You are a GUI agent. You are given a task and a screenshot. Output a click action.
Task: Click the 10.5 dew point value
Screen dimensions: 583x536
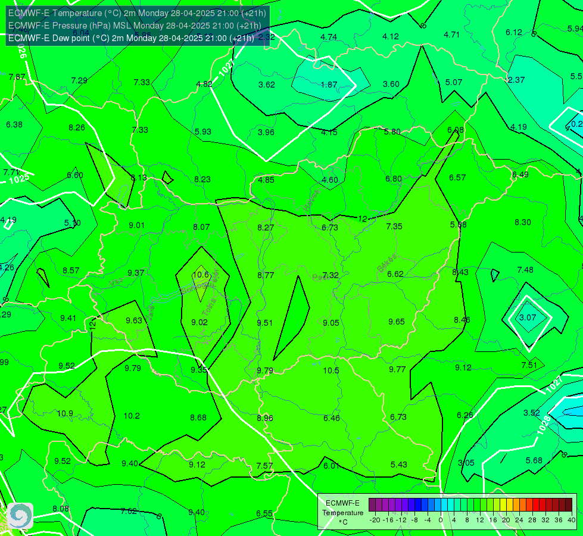click(331, 370)
